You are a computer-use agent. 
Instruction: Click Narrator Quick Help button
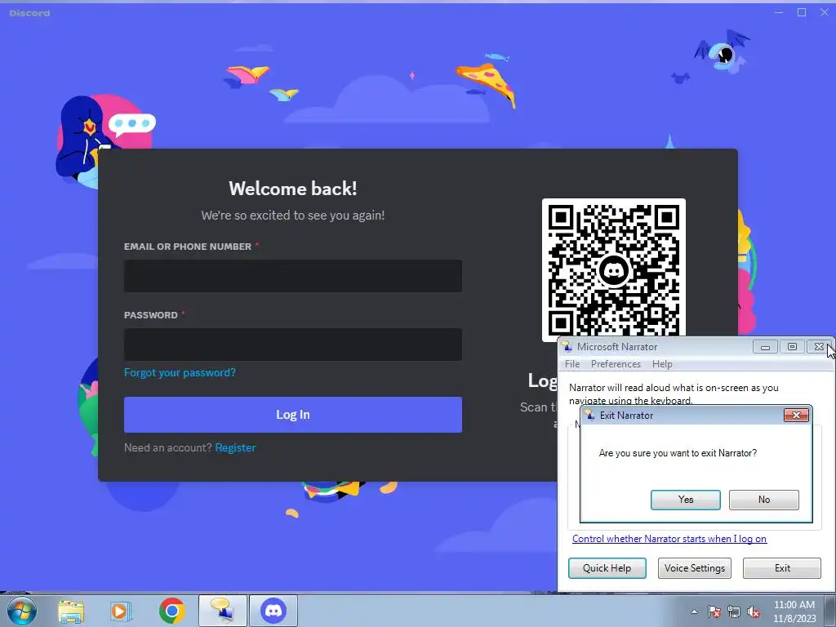point(607,568)
